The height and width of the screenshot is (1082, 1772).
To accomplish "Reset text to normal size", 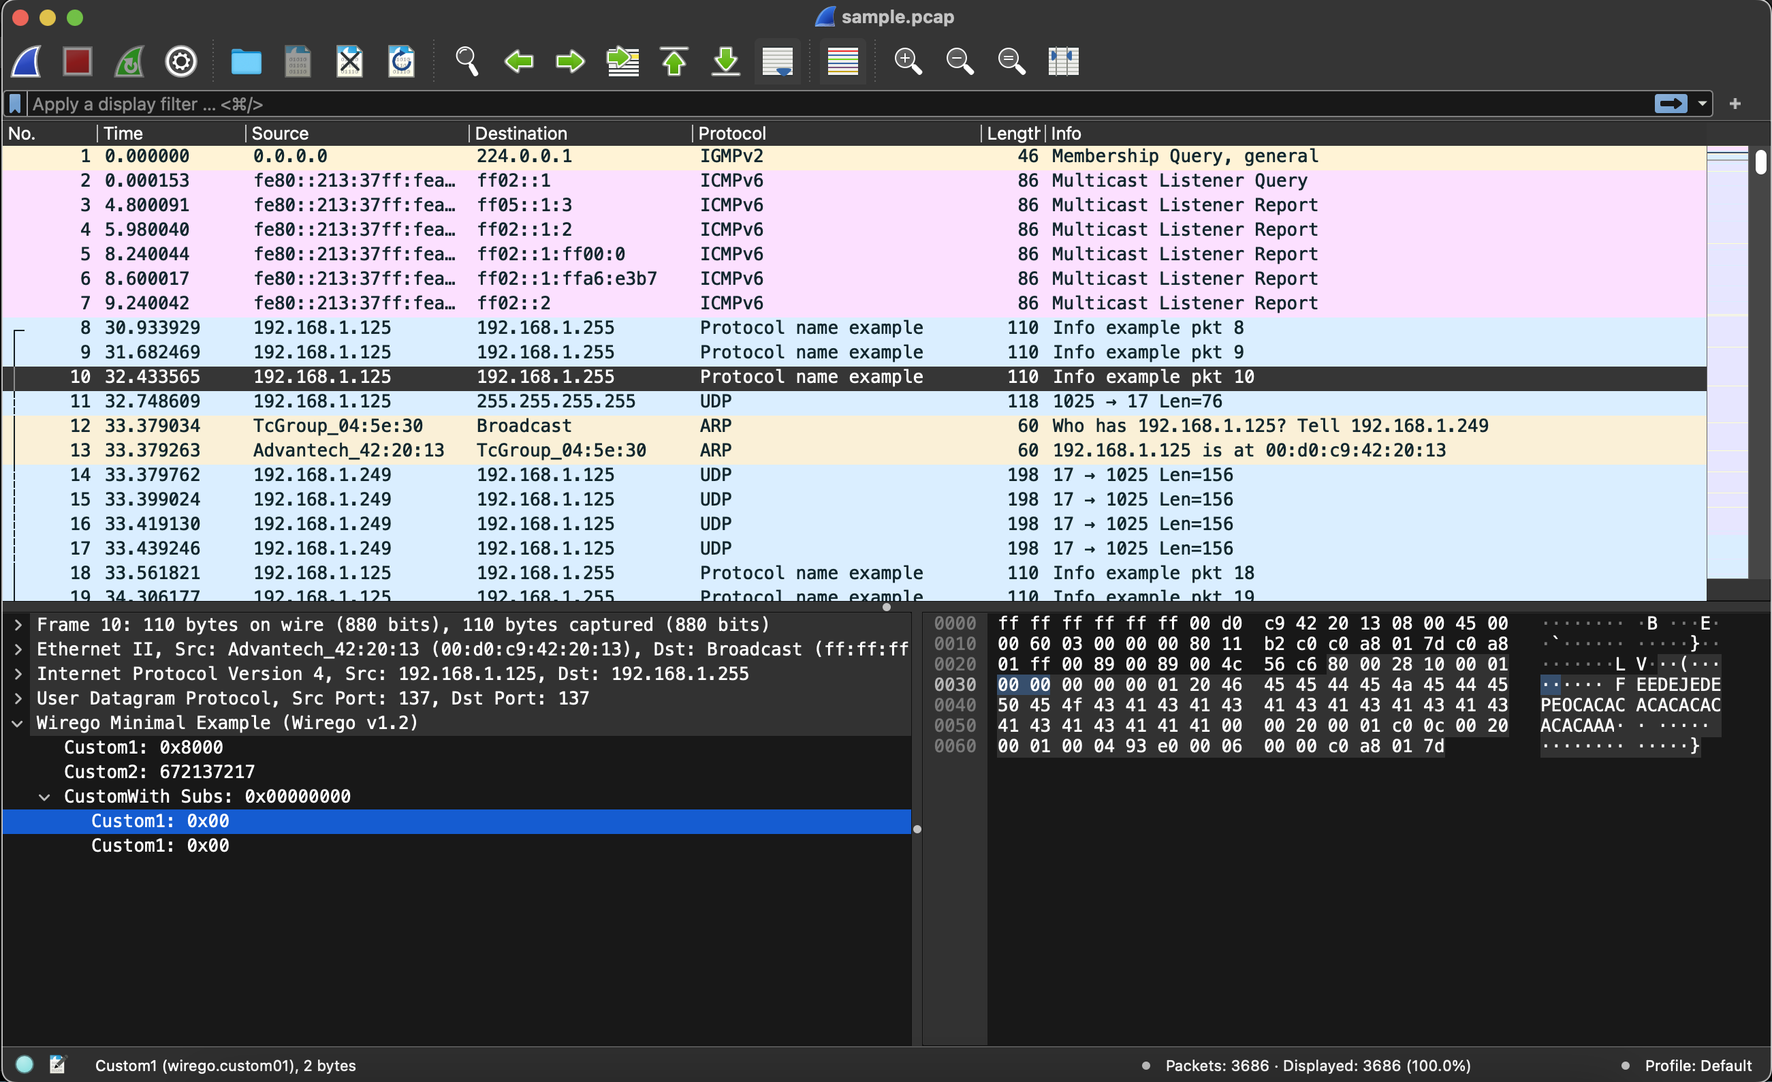I will click(x=1011, y=61).
